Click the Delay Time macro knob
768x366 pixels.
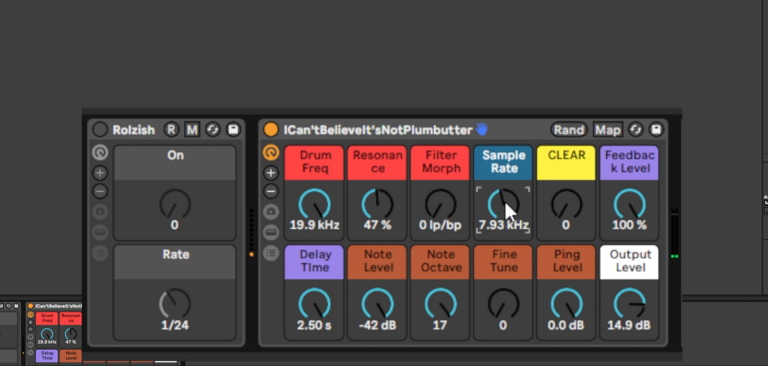[314, 304]
